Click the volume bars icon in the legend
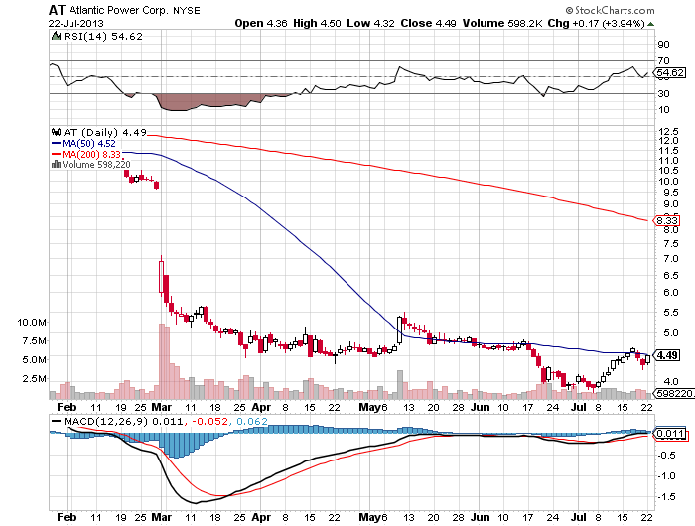The image size is (695, 526). pyautogui.click(x=56, y=165)
